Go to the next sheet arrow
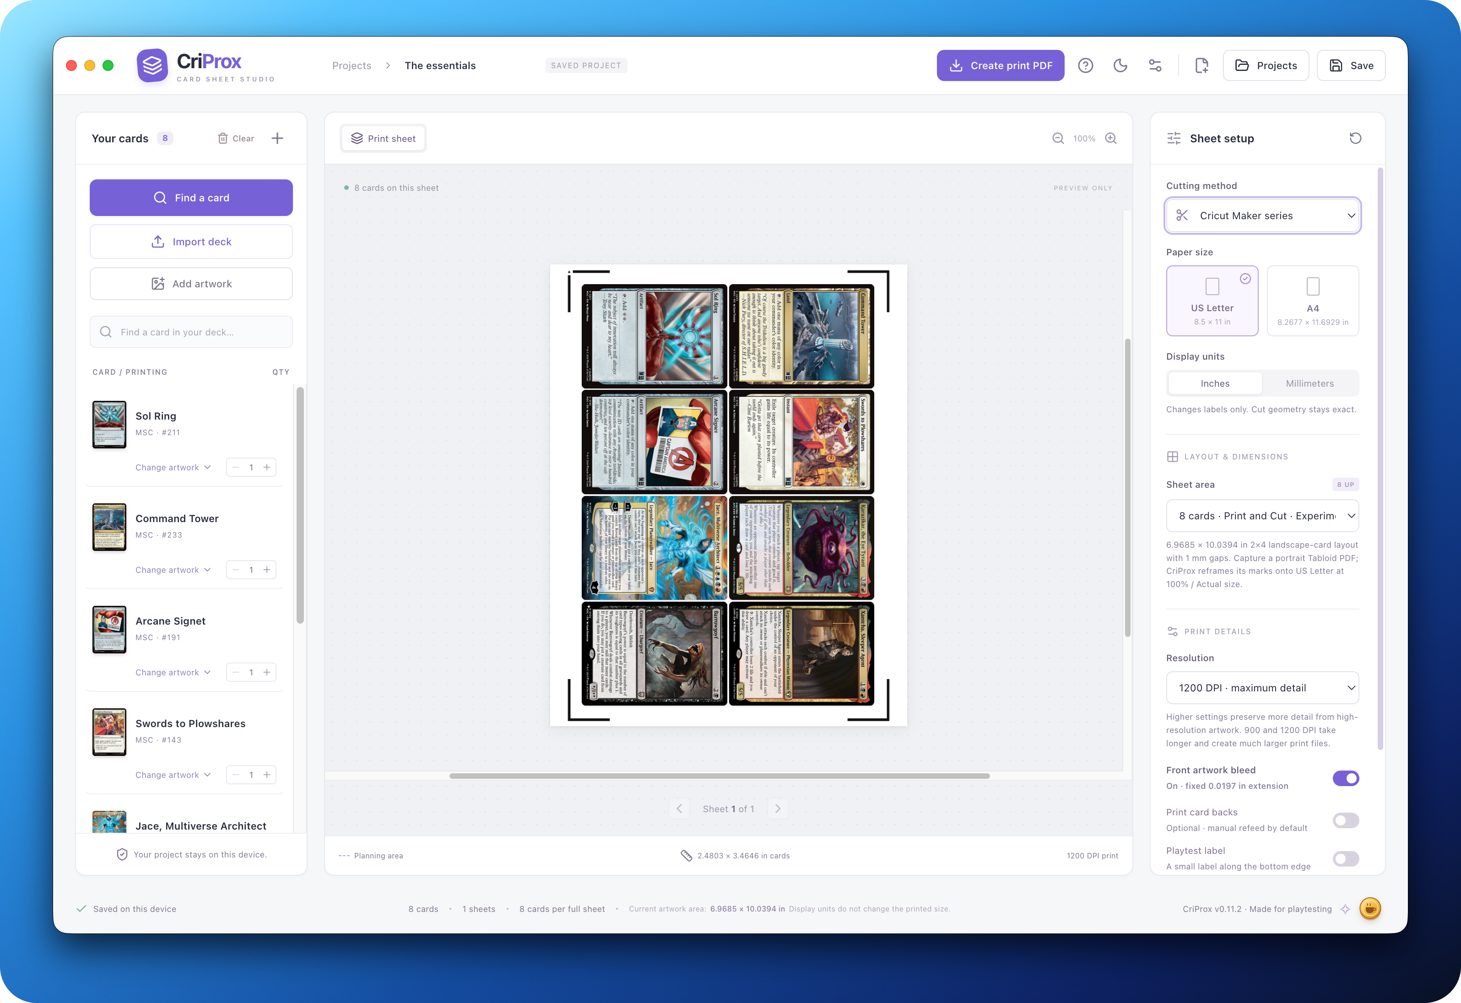Screen dimensions: 1461x1003 coord(778,809)
